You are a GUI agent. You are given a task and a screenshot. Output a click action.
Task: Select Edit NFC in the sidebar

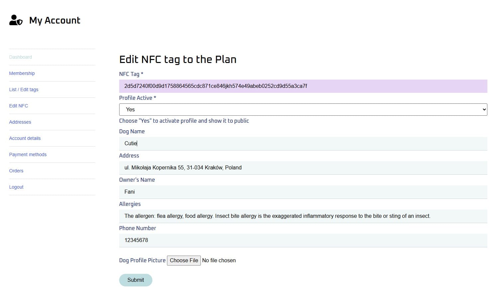[x=19, y=106]
